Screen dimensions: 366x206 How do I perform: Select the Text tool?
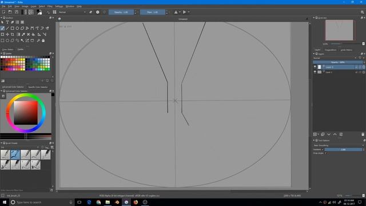tap(7, 22)
